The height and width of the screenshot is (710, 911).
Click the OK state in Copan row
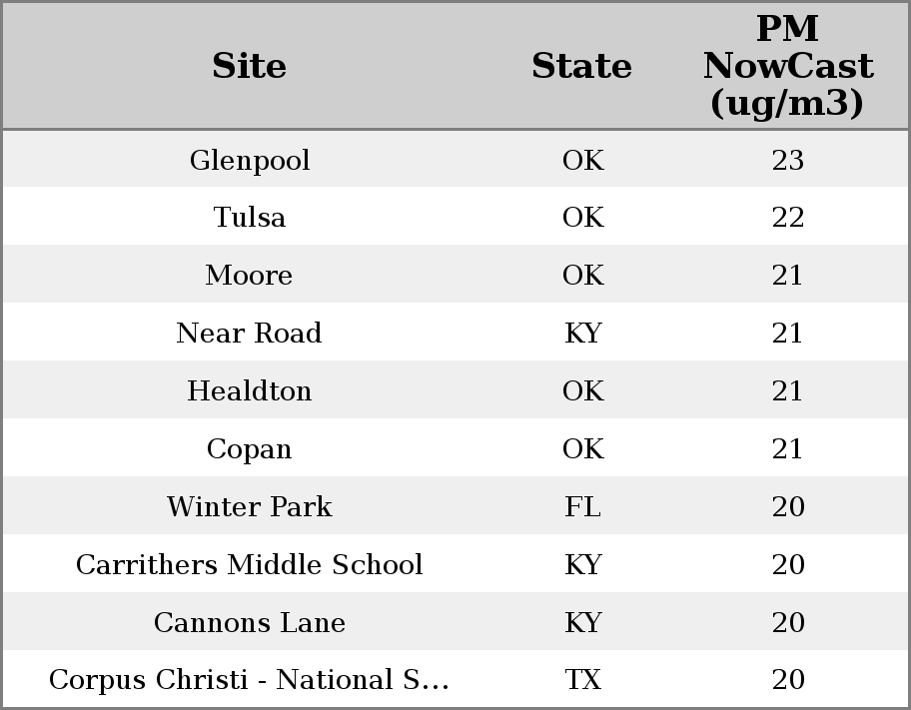pos(582,449)
